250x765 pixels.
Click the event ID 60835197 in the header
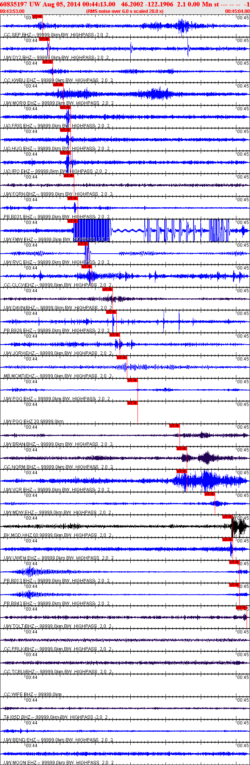point(13,4)
